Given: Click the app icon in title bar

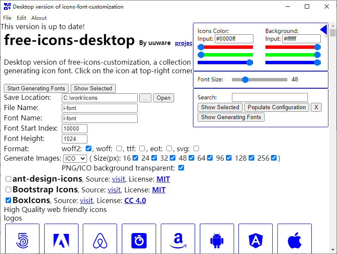Looking at the screenshot, I should [x=7, y=6].
